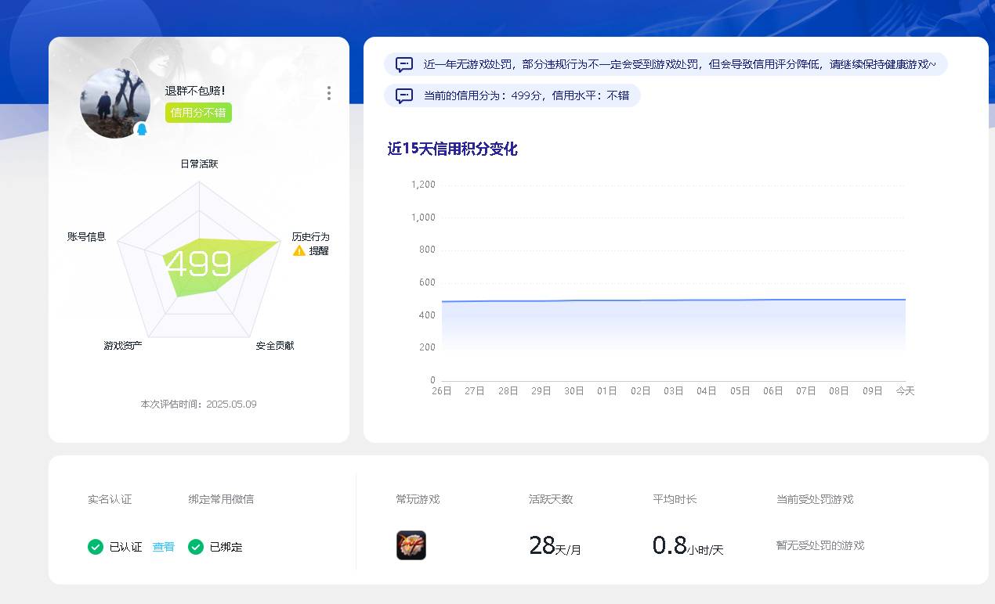Select the 日常活跃 label on the radar chart

200,164
